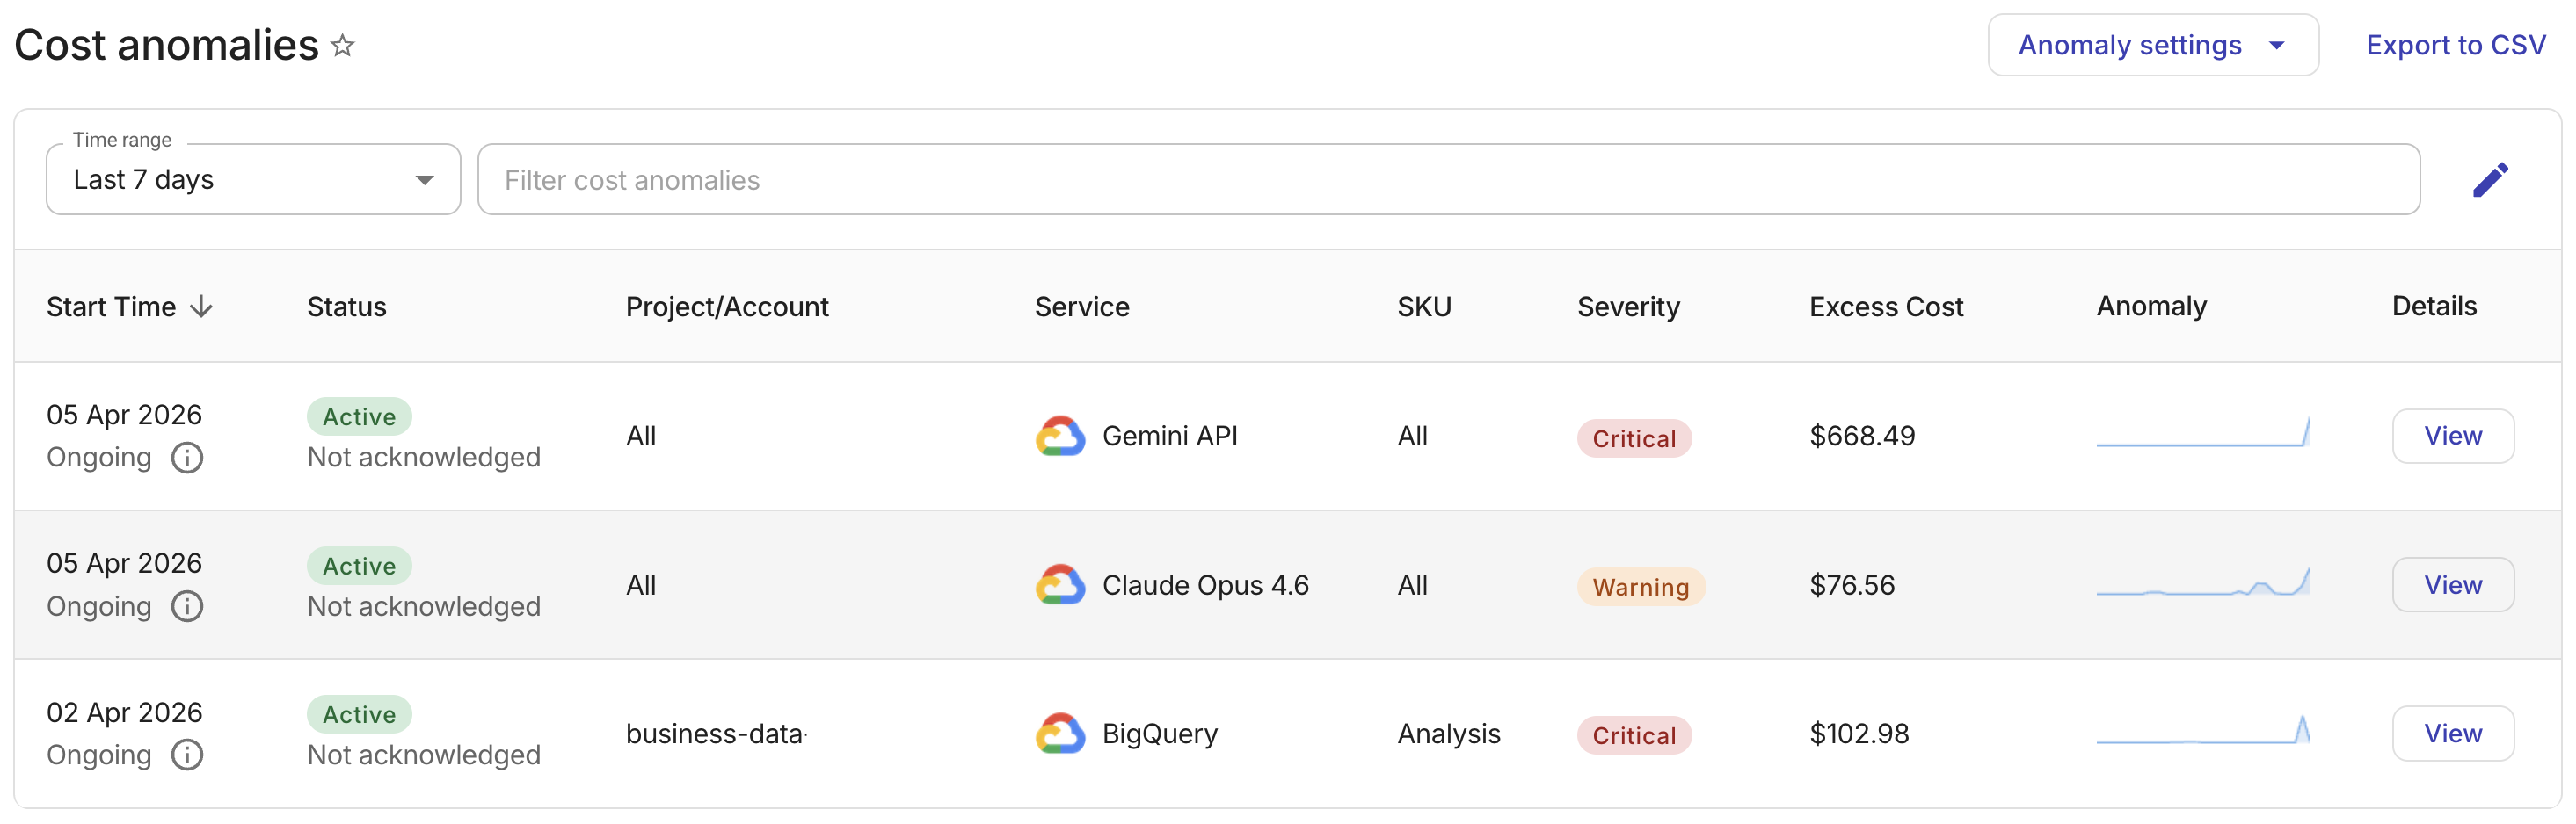Click the Google Cloud icon for BigQuery

tap(1060, 734)
